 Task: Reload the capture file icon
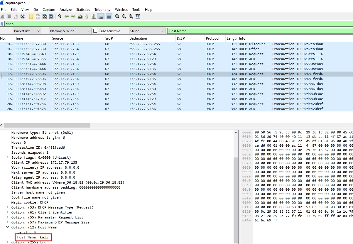51,16
